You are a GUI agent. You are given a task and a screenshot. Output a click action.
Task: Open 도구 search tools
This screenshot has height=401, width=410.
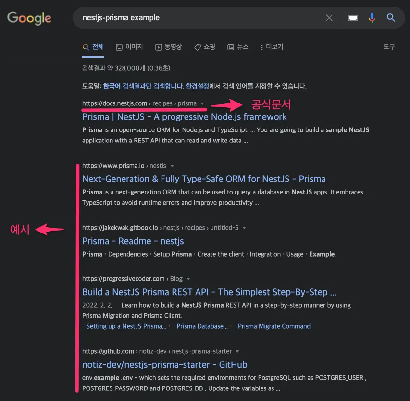tap(389, 47)
